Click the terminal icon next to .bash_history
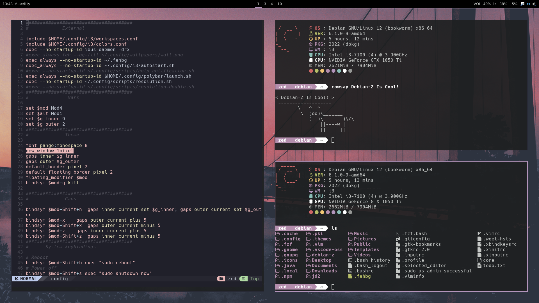 (351, 260)
